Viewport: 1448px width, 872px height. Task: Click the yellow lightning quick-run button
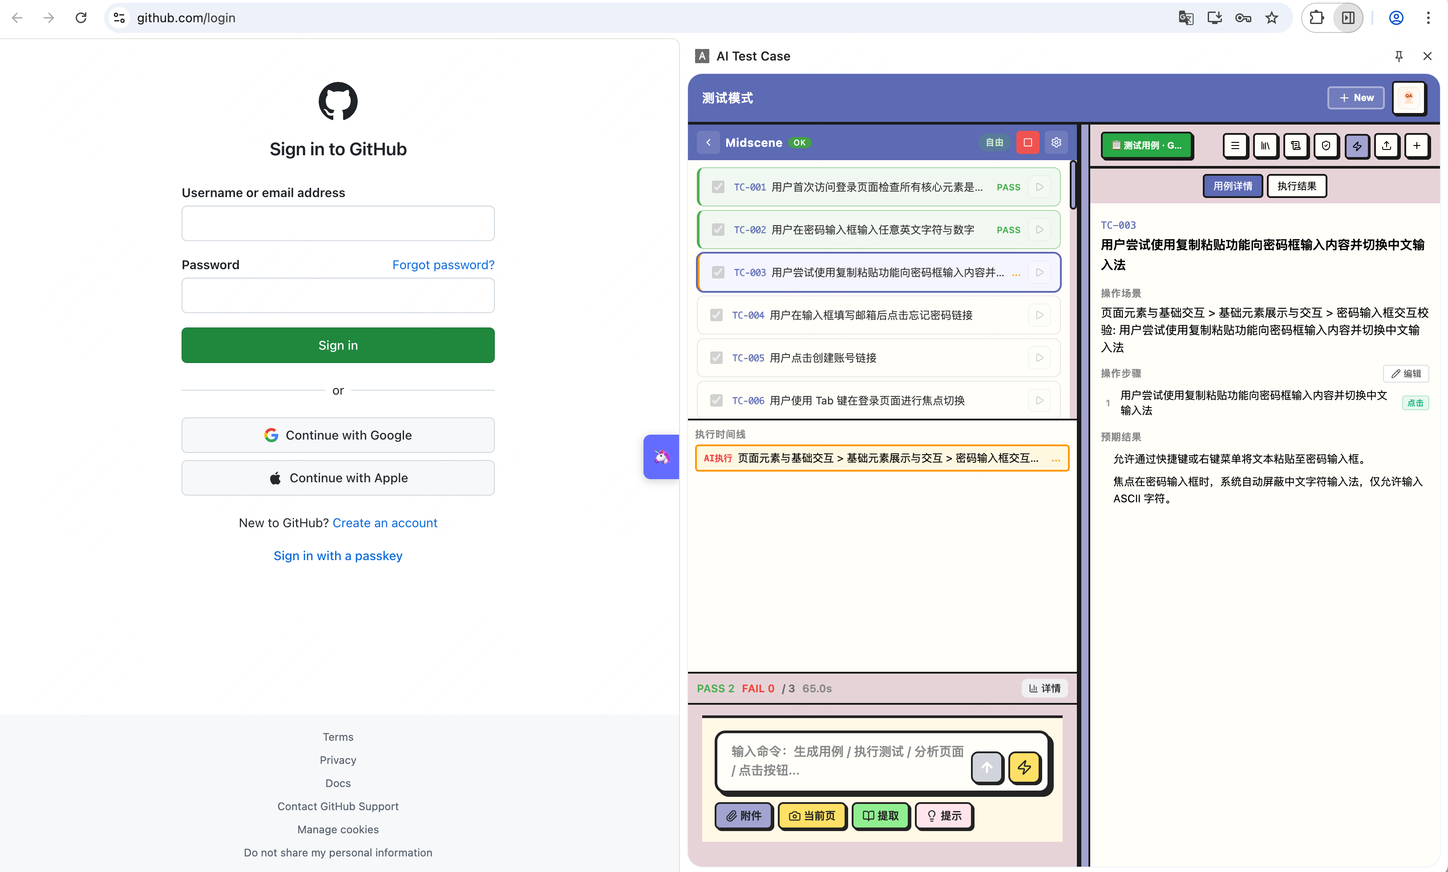click(x=1024, y=767)
